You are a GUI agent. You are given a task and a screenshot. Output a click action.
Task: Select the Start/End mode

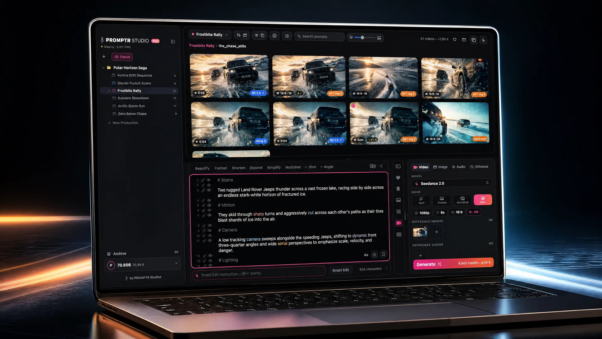point(462,200)
